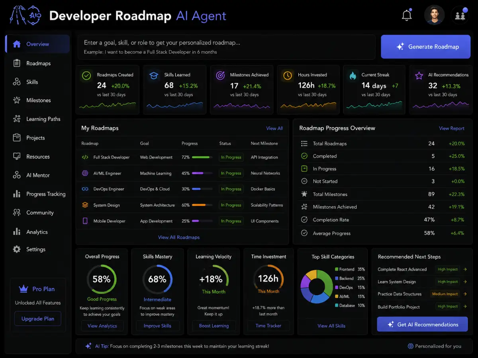
Task: Click the AI Recommendations star icon
Action: [419, 76]
